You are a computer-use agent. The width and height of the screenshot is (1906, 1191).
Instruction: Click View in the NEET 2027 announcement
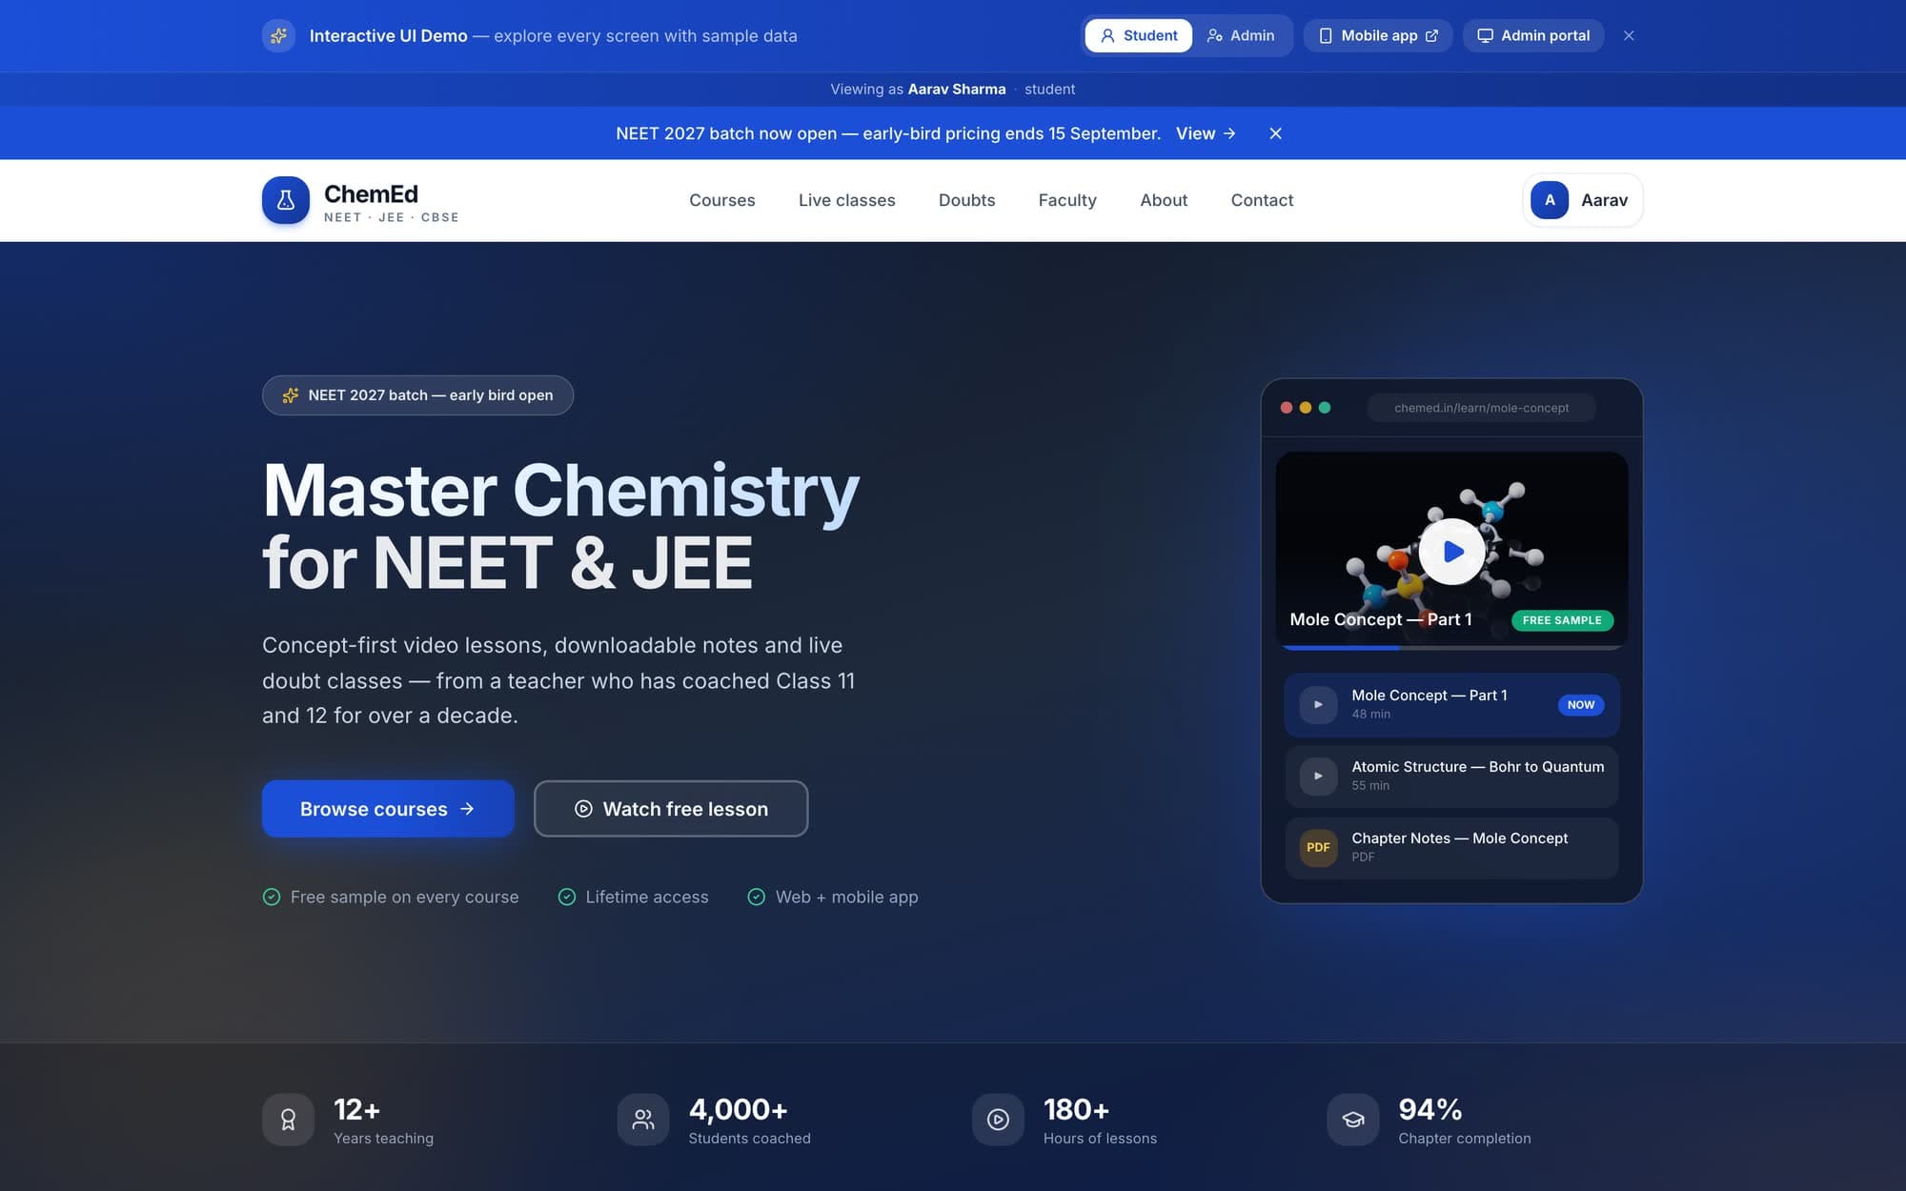click(1206, 133)
